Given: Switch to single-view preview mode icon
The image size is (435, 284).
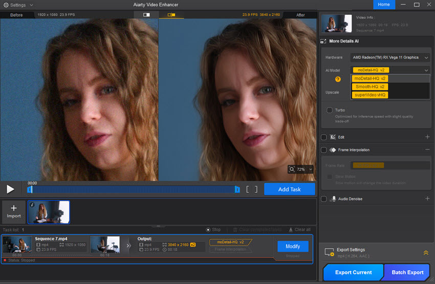Looking at the screenshot, I should click(x=146, y=15).
